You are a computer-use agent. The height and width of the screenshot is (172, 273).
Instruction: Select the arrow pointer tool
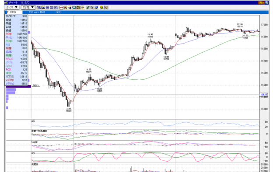coord(92,7)
